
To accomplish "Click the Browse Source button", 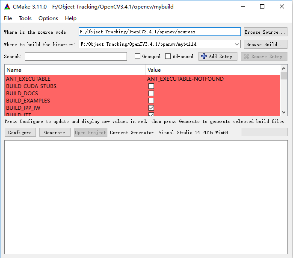I will pos(265,32).
